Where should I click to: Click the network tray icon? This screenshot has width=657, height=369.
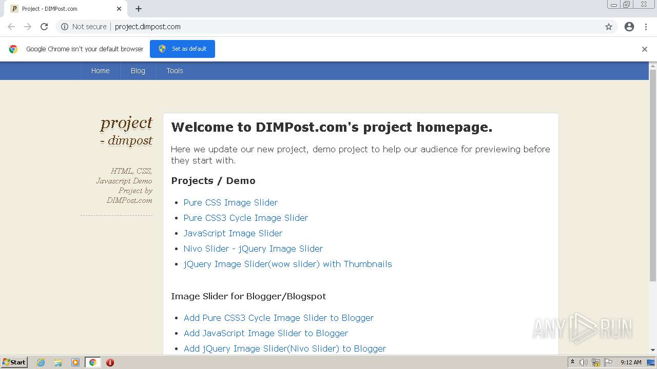(x=596, y=362)
